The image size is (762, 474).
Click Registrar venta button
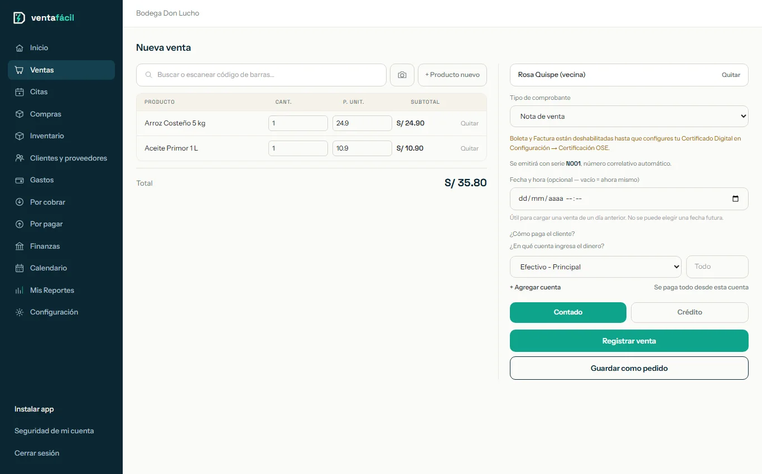click(x=629, y=341)
